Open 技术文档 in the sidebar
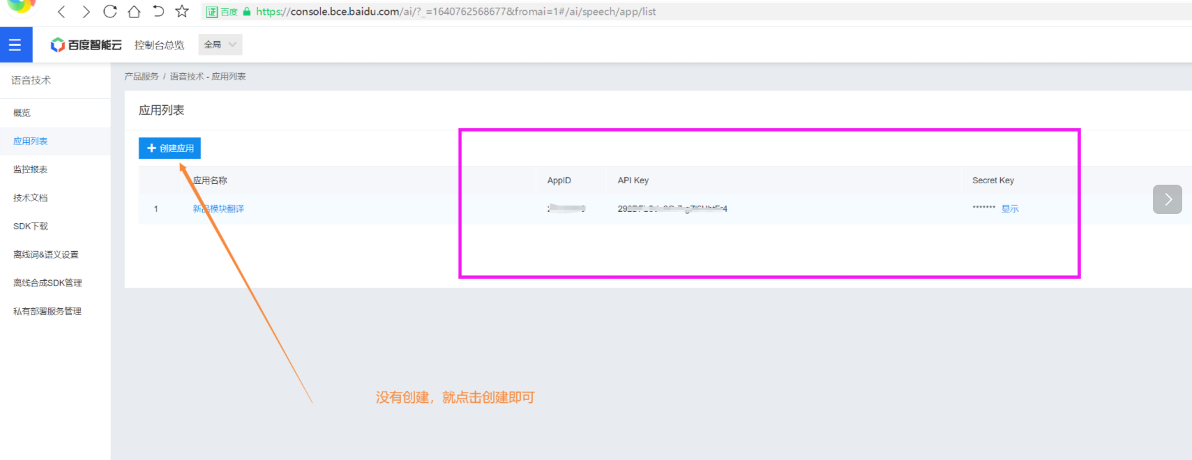The height and width of the screenshot is (460, 1192). [x=30, y=198]
